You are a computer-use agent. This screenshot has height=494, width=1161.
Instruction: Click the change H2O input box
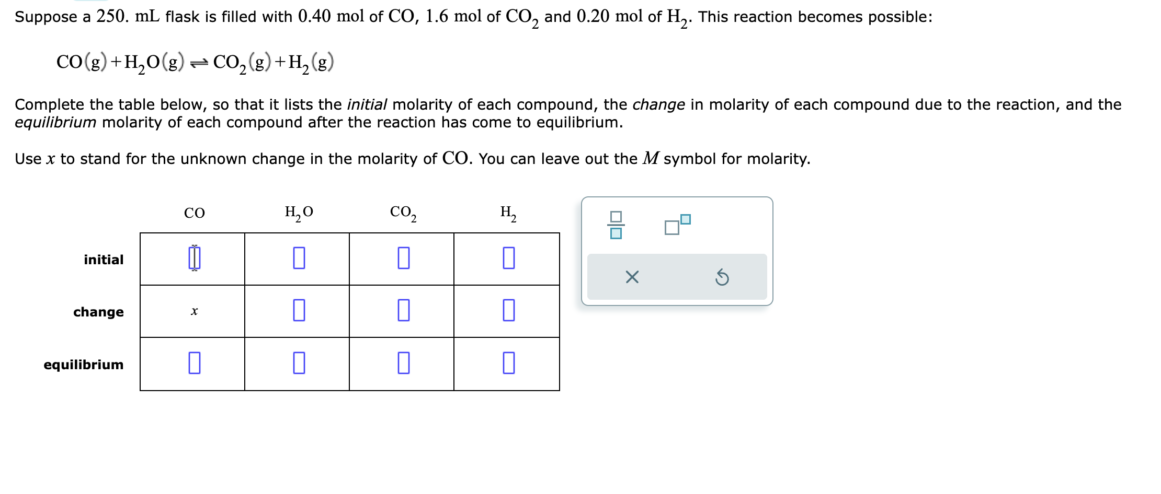click(298, 311)
